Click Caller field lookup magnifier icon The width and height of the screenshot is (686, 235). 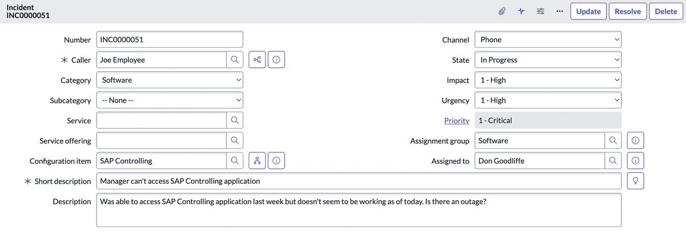(234, 60)
